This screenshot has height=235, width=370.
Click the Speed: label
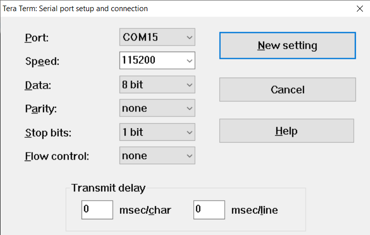[x=42, y=62]
